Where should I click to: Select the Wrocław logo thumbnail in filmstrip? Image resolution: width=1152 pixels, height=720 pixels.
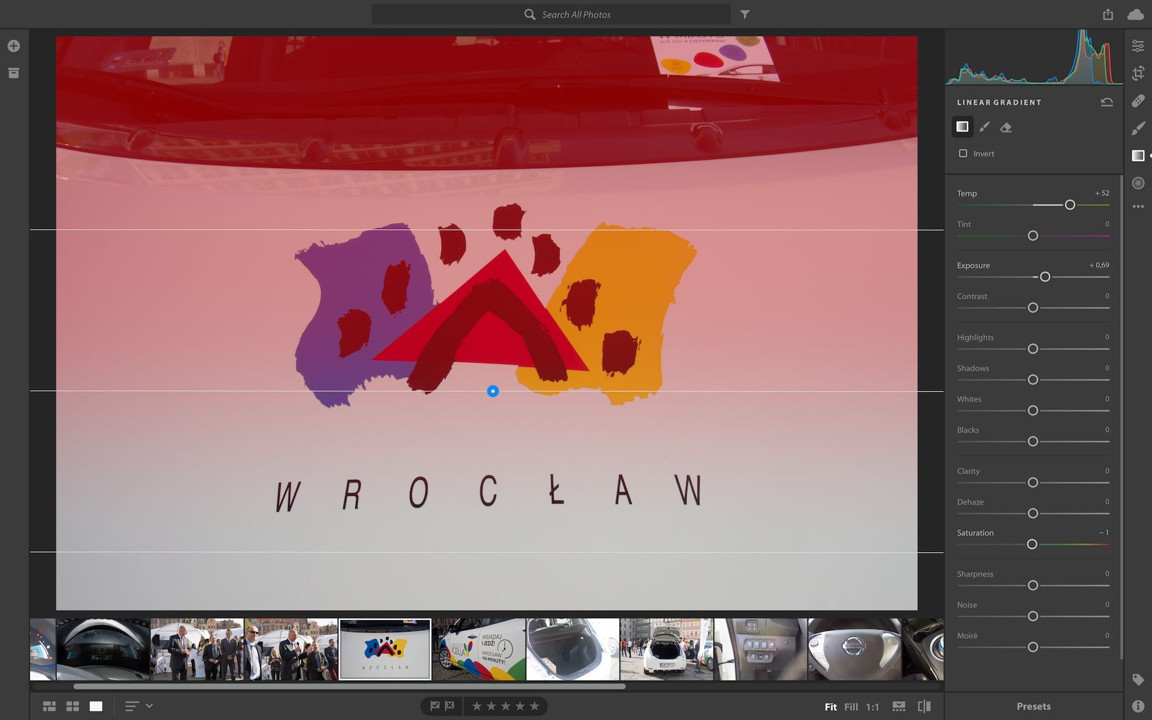(x=385, y=649)
